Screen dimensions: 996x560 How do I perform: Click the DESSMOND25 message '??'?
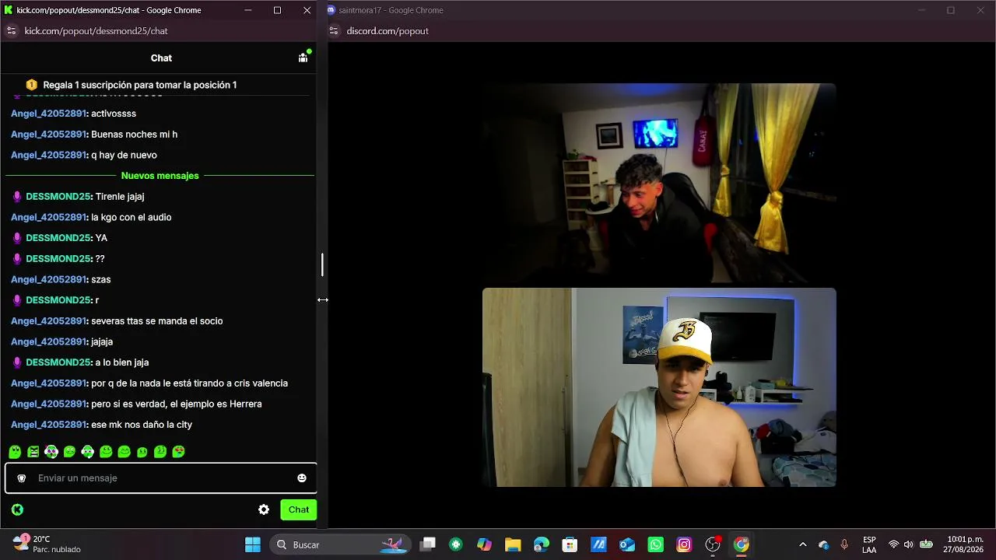coord(100,259)
